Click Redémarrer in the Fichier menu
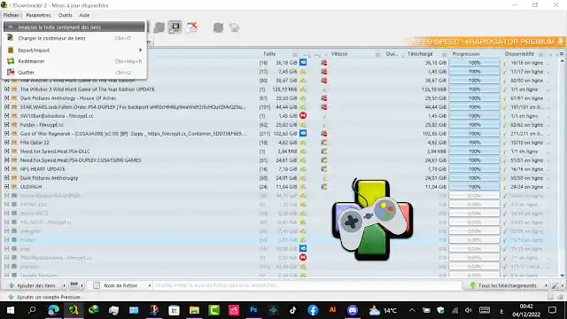This screenshot has height=319, width=567. pyautogui.click(x=74, y=61)
